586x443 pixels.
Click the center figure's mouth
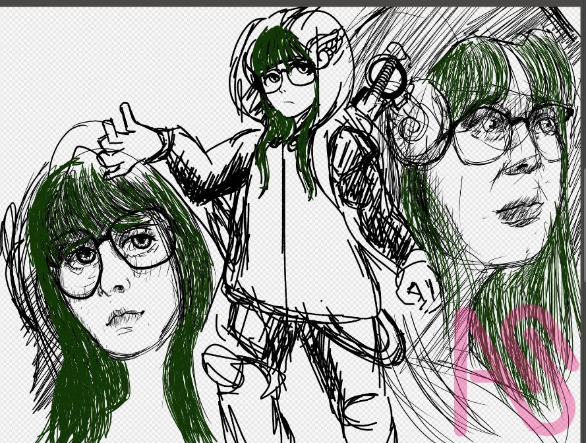289,102
